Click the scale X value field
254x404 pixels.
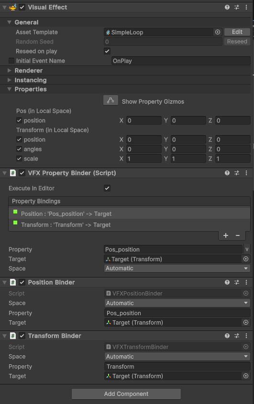click(x=144, y=159)
